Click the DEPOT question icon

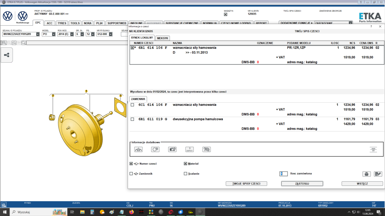coord(189,149)
